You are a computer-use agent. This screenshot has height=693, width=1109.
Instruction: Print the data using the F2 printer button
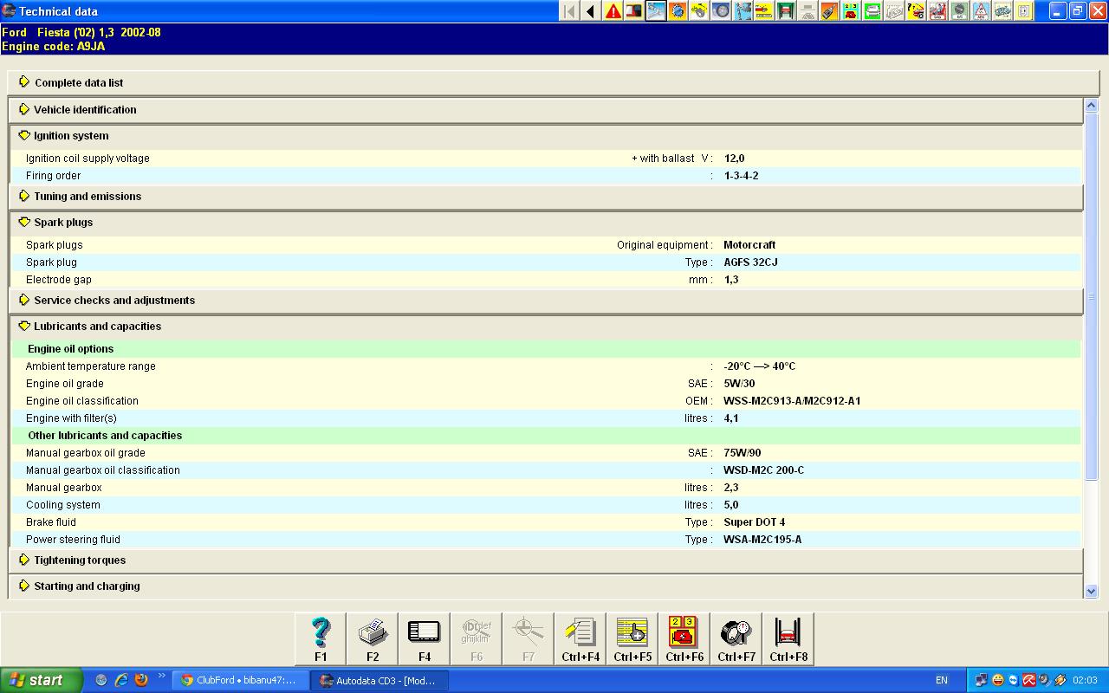[x=373, y=638]
